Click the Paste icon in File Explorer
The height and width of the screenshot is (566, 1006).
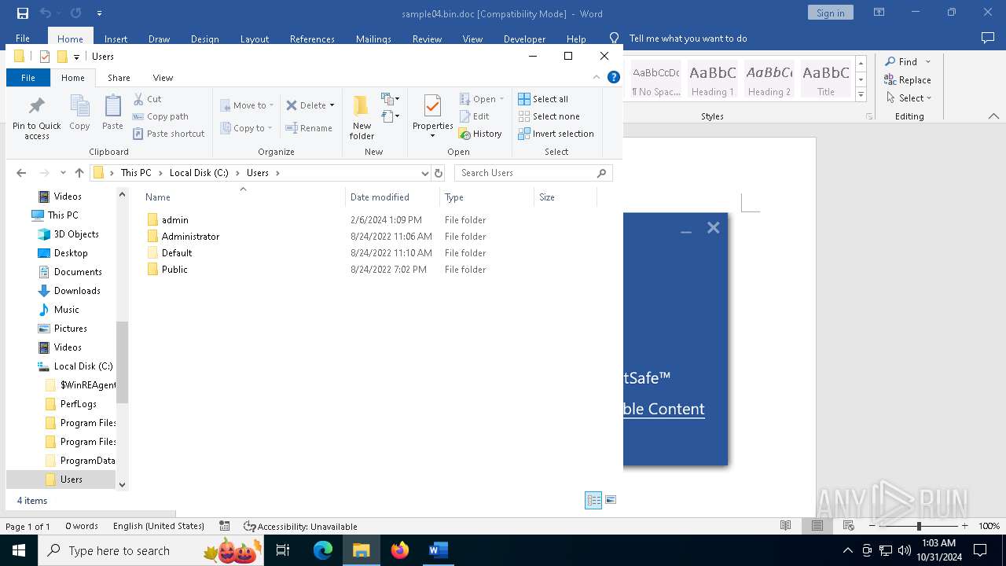point(112,106)
